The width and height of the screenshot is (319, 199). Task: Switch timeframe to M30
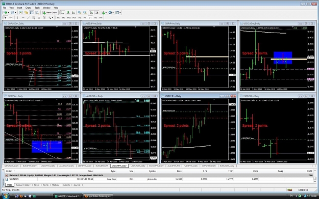74,18
